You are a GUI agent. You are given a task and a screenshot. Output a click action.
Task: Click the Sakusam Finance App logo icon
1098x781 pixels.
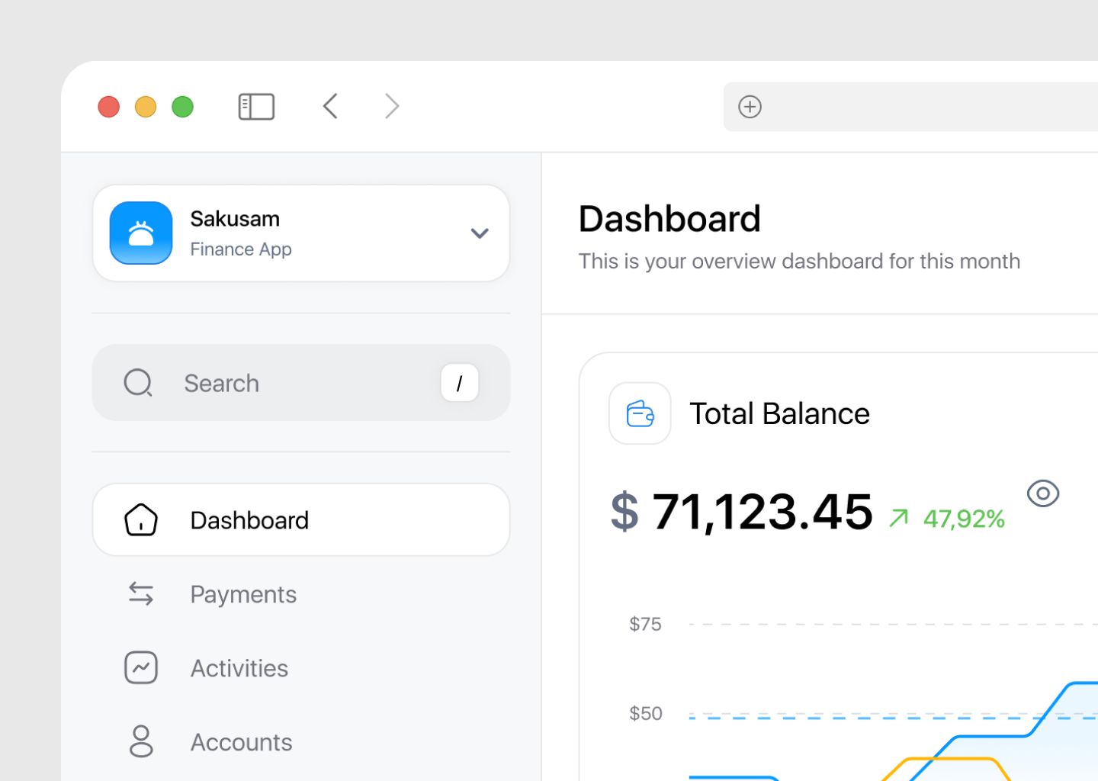[141, 233]
